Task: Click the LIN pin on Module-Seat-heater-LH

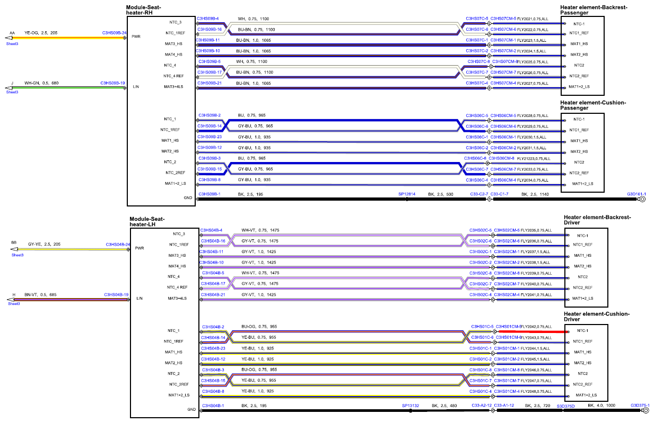Action: 139,299
